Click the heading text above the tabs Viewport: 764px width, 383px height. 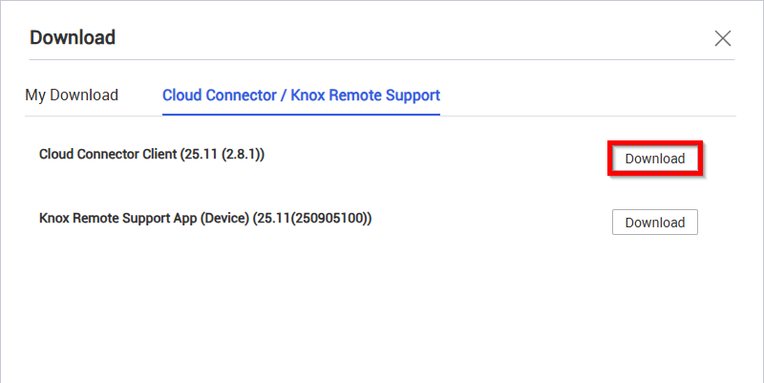pyautogui.click(x=73, y=38)
